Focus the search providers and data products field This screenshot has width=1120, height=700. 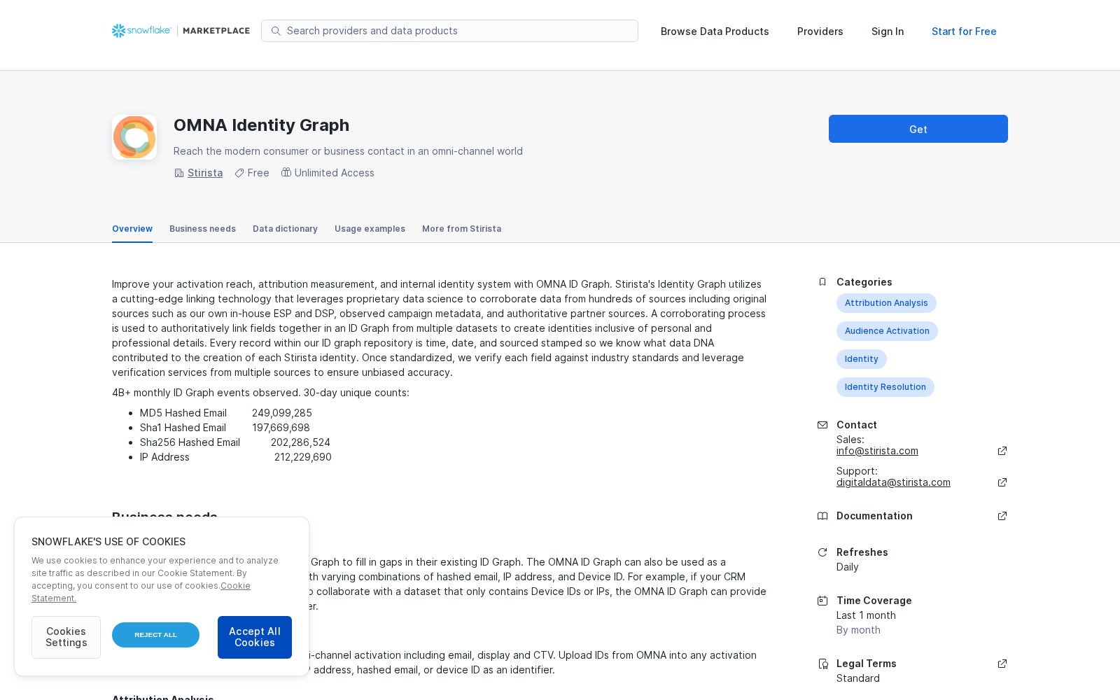pyautogui.click(x=449, y=31)
